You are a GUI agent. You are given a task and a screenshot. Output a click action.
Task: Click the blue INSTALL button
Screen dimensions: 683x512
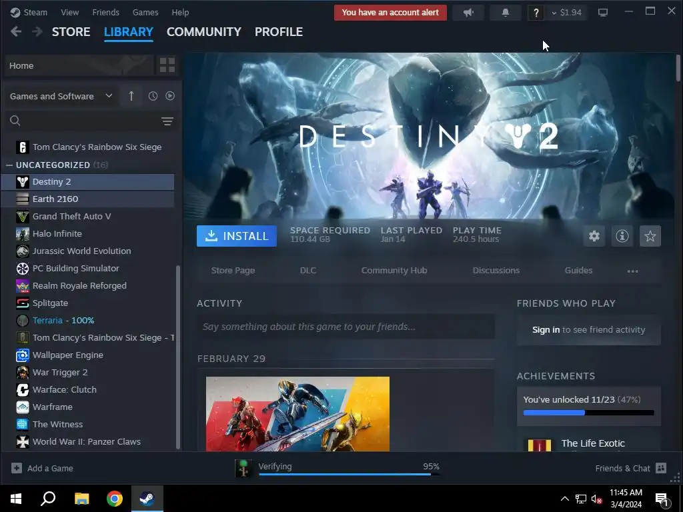tap(237, 236)
